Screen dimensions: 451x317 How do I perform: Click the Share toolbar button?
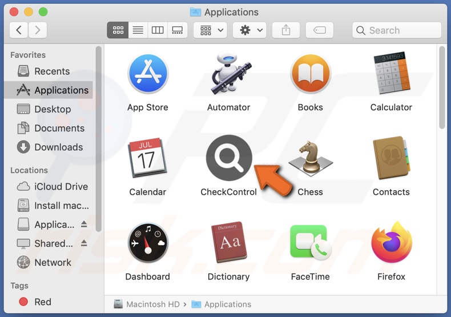point(286,30)
